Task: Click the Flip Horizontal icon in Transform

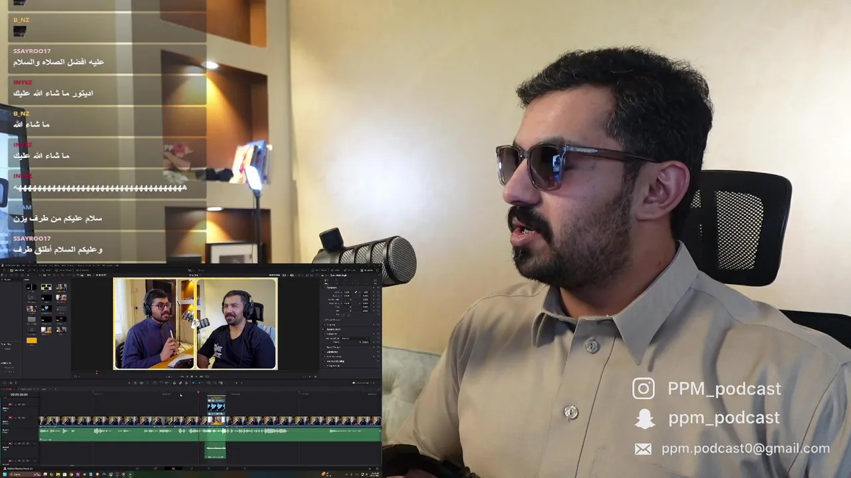Action: [343, 315]
